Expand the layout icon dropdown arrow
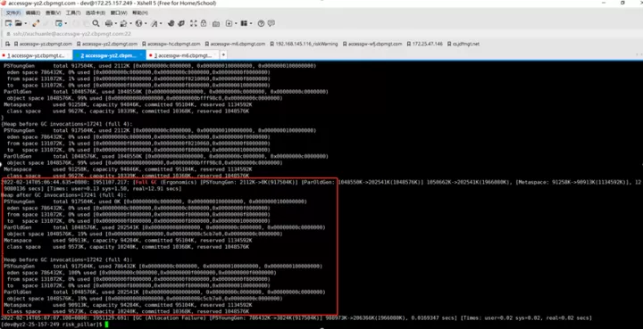The image size is (643, 329). 251,24
